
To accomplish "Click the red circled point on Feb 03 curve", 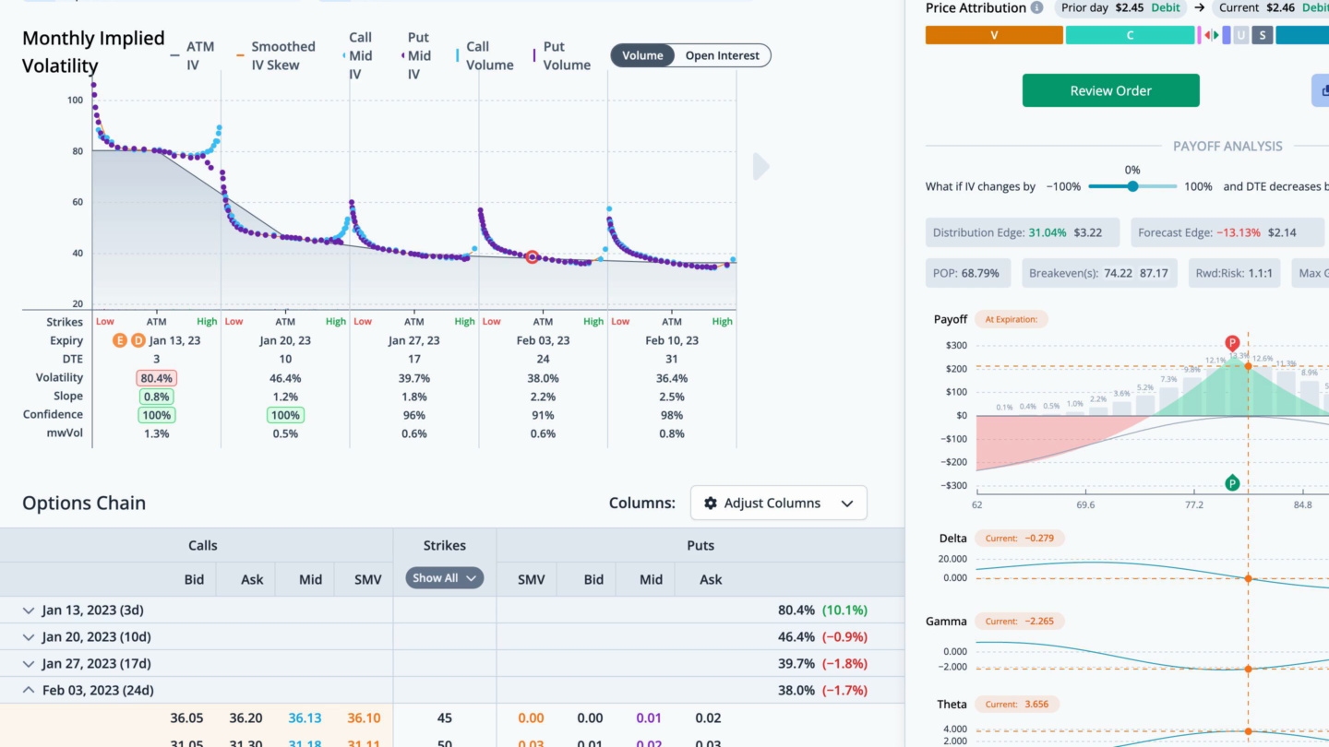I will [532, 257].
